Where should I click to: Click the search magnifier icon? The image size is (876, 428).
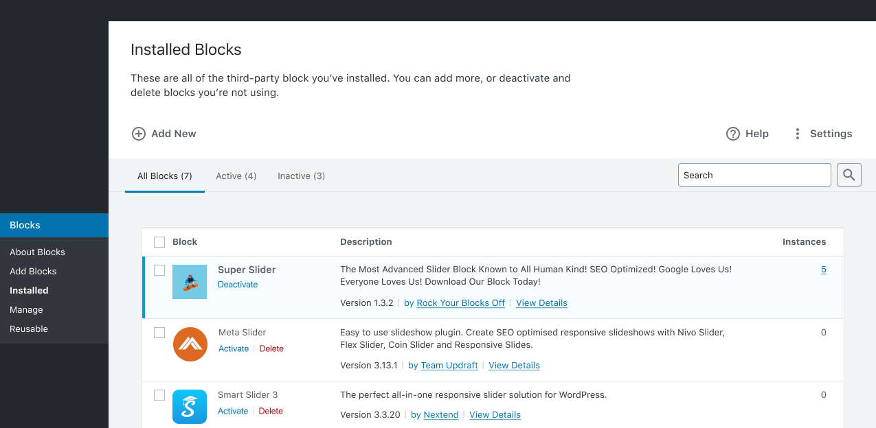[x=849, y=175]
